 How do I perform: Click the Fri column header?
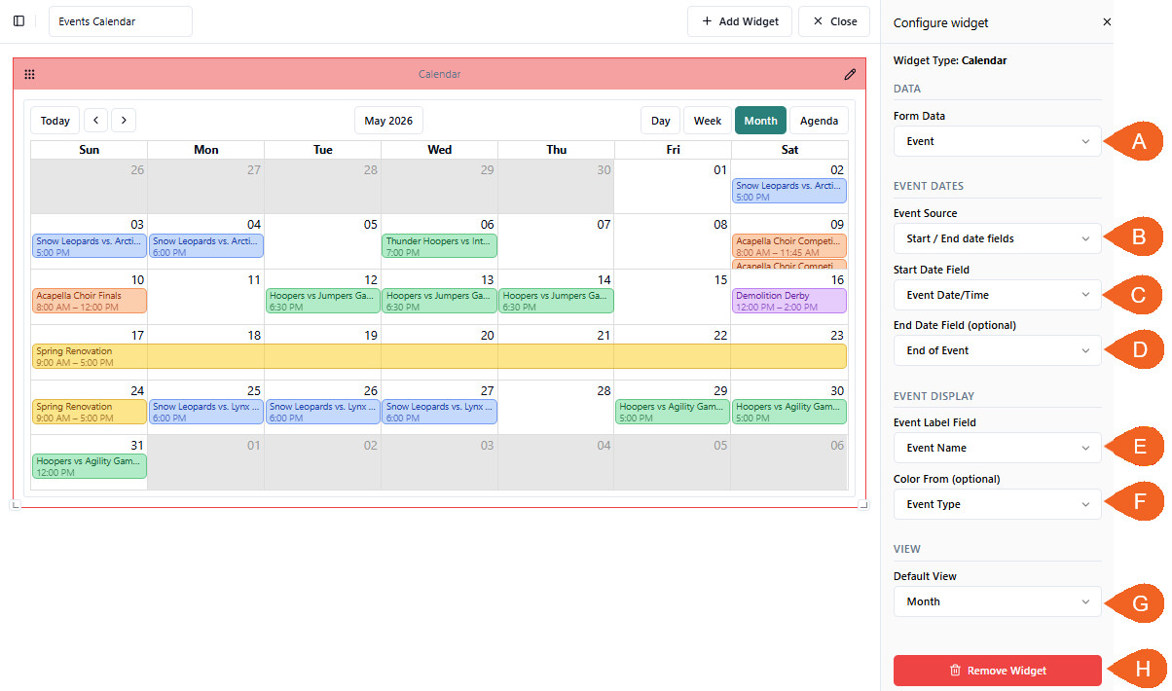673,150
